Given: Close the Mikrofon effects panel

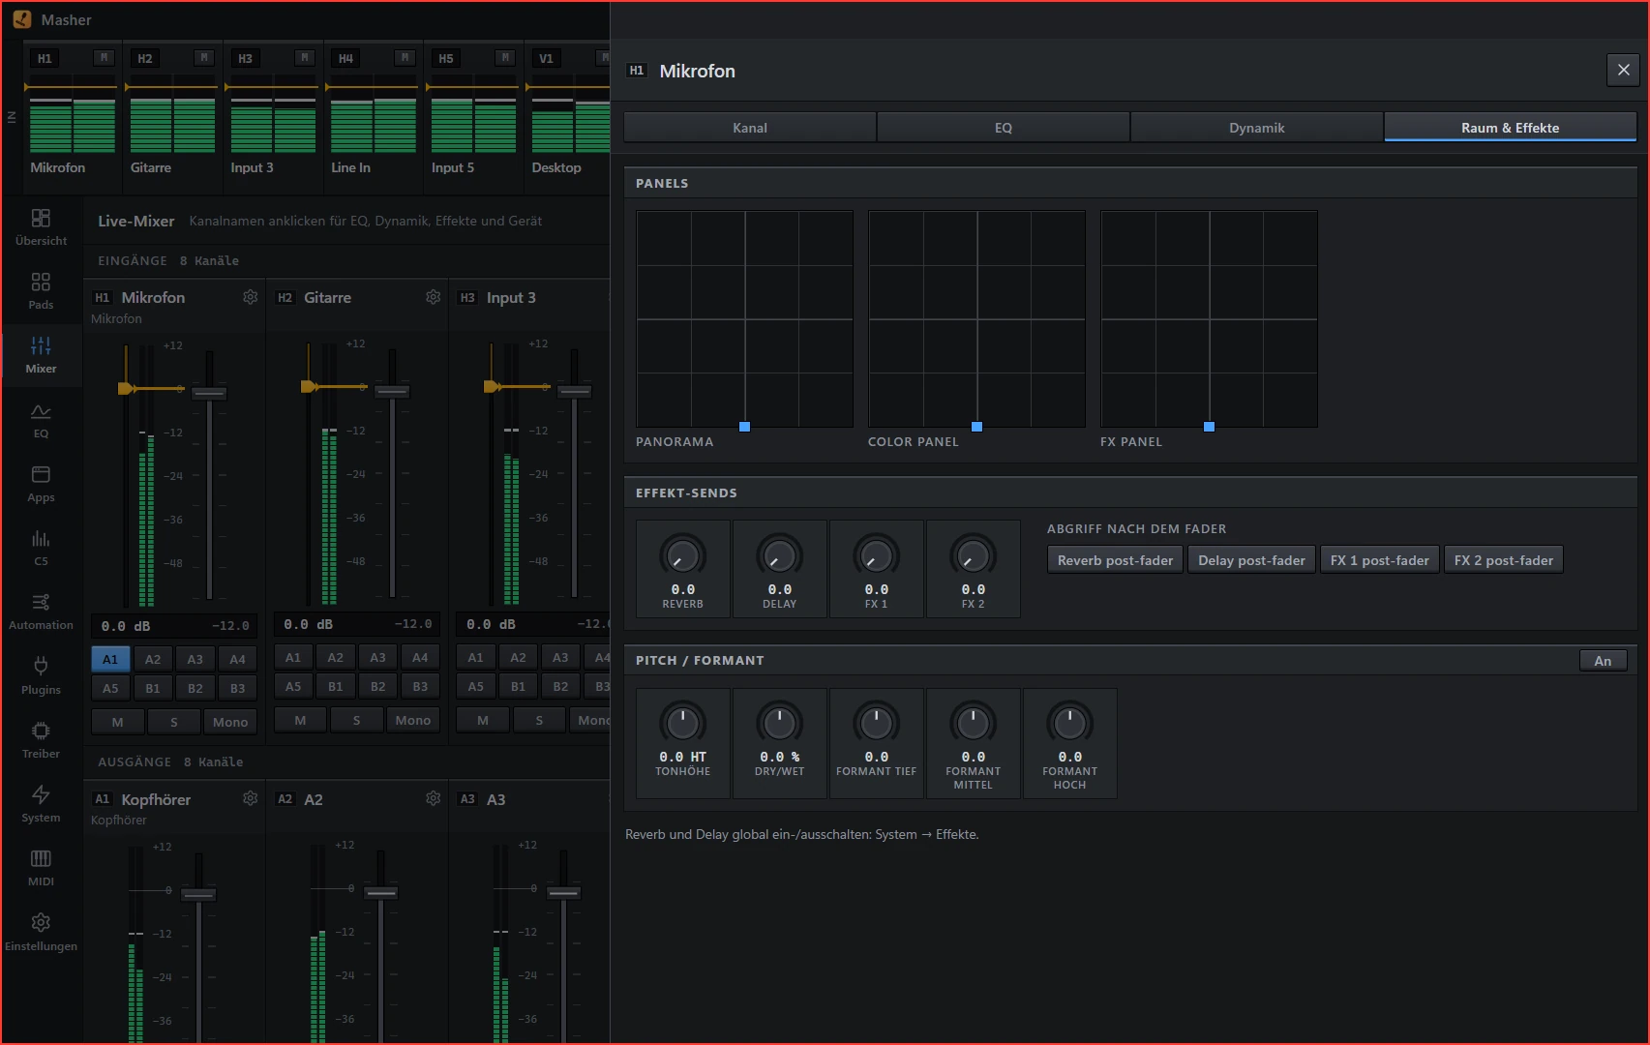Looking at the screenshot, I should [1623, 71].
